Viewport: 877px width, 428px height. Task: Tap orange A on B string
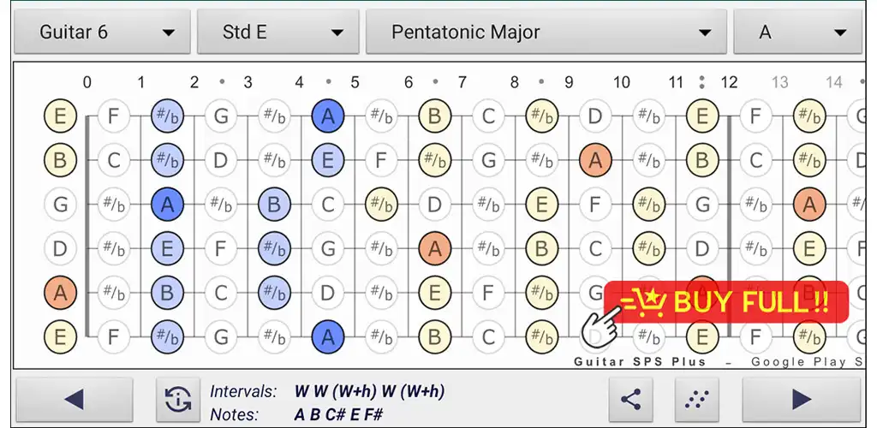[596, 160]
